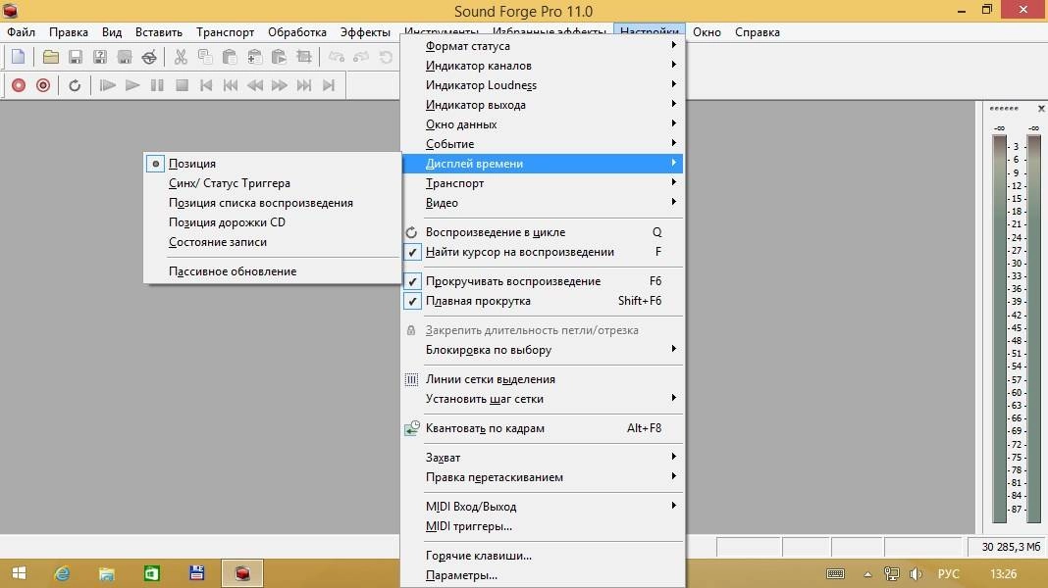Screen dimensions: 1048x588
Task: Click the Paste clipboard icon
Action: (x=230, y=57)
